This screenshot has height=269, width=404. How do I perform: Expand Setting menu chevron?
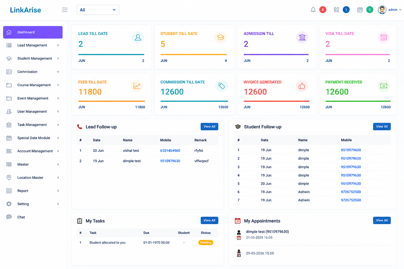[x=58, y=204]
